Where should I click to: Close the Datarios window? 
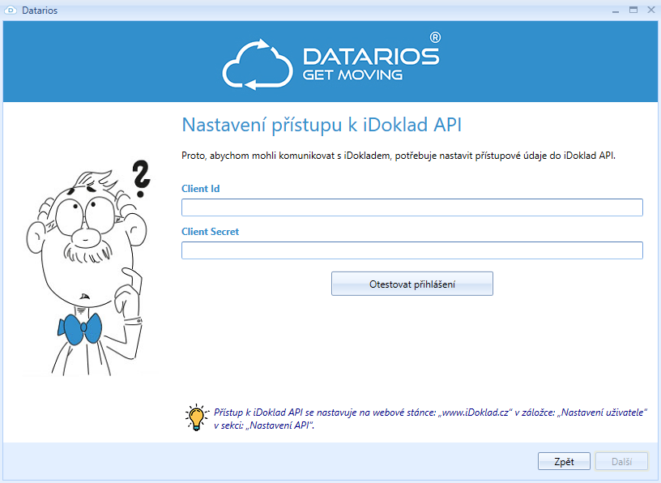click(x=649, y=10)
